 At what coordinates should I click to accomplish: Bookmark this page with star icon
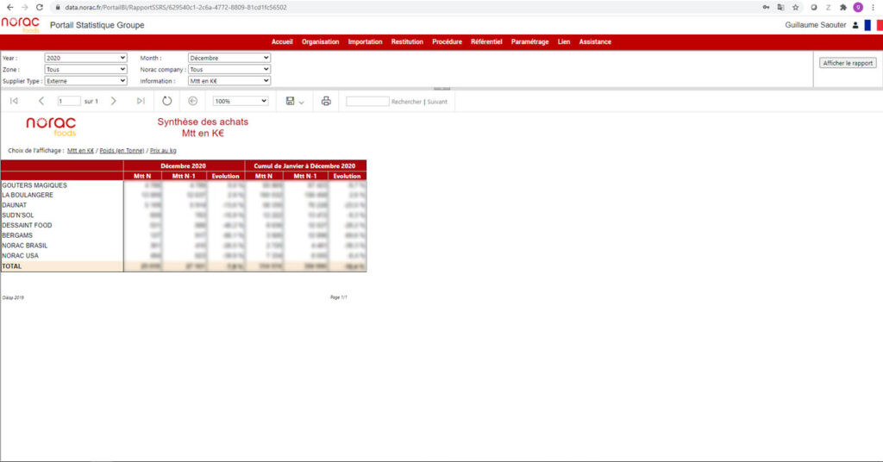(795, 7)
